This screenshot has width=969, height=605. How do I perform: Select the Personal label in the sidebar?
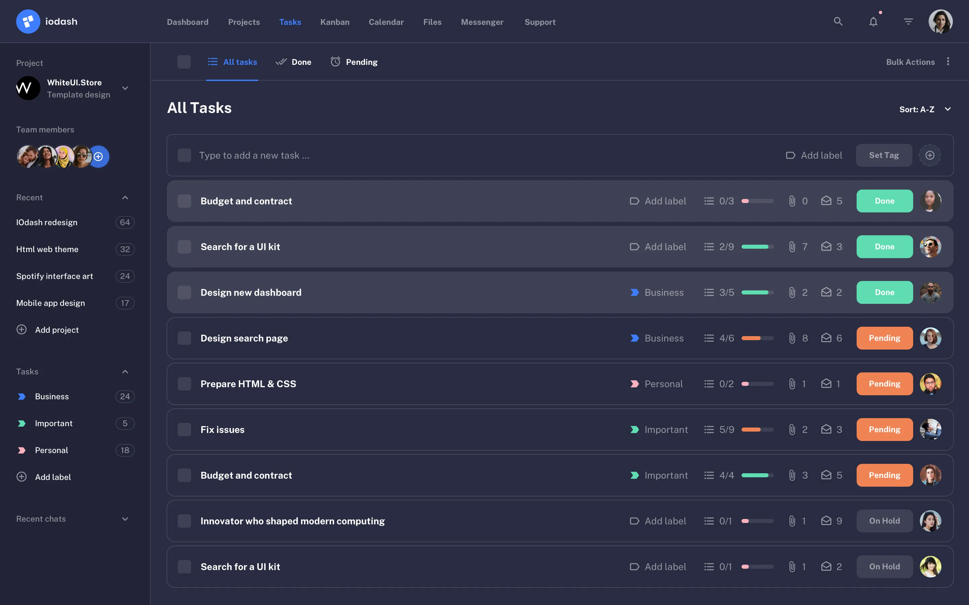pos(51,450)
